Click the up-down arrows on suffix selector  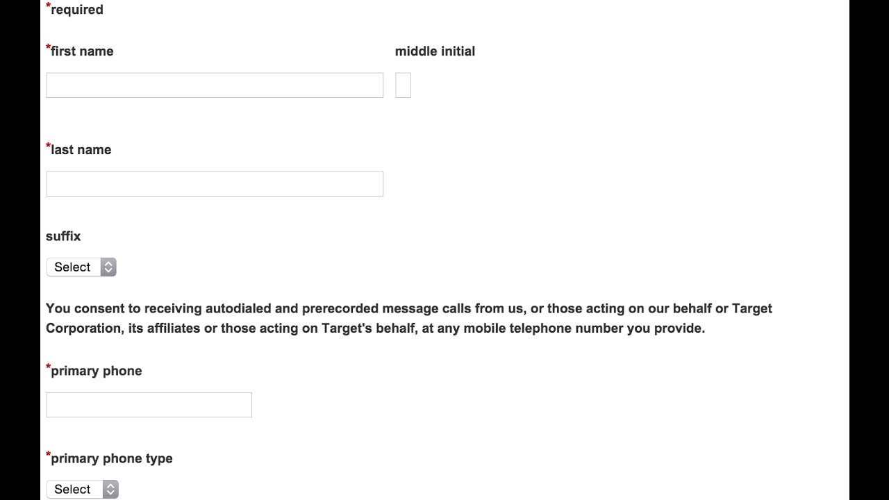(108, 267)
